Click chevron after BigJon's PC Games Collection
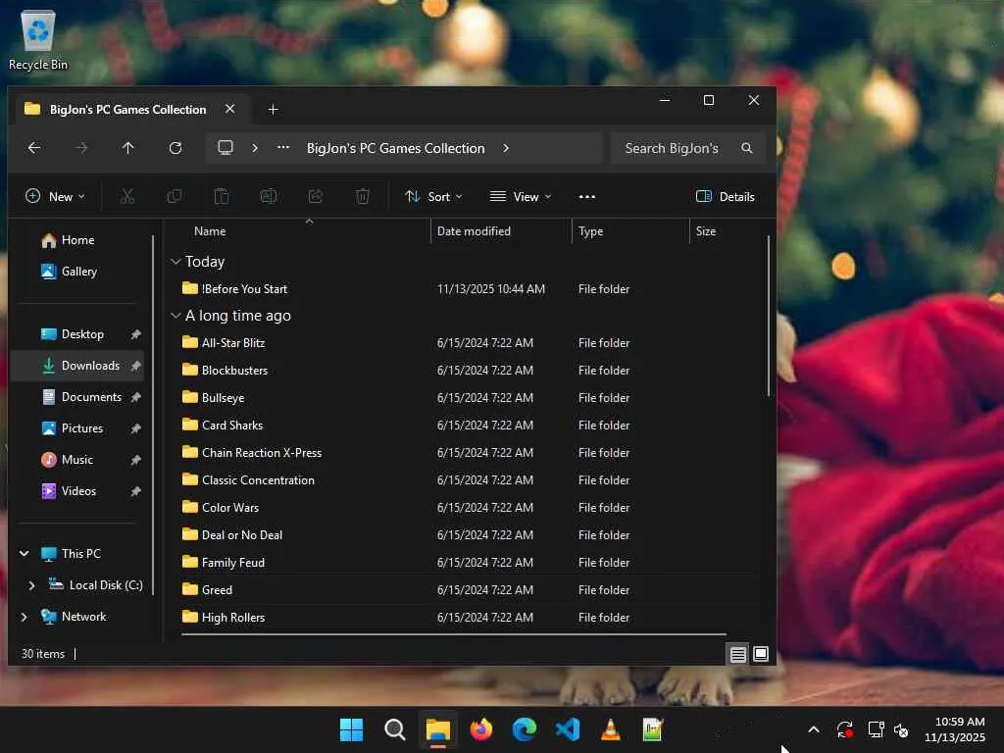This screenshot has height=753, width=1004. click(506, 148)
